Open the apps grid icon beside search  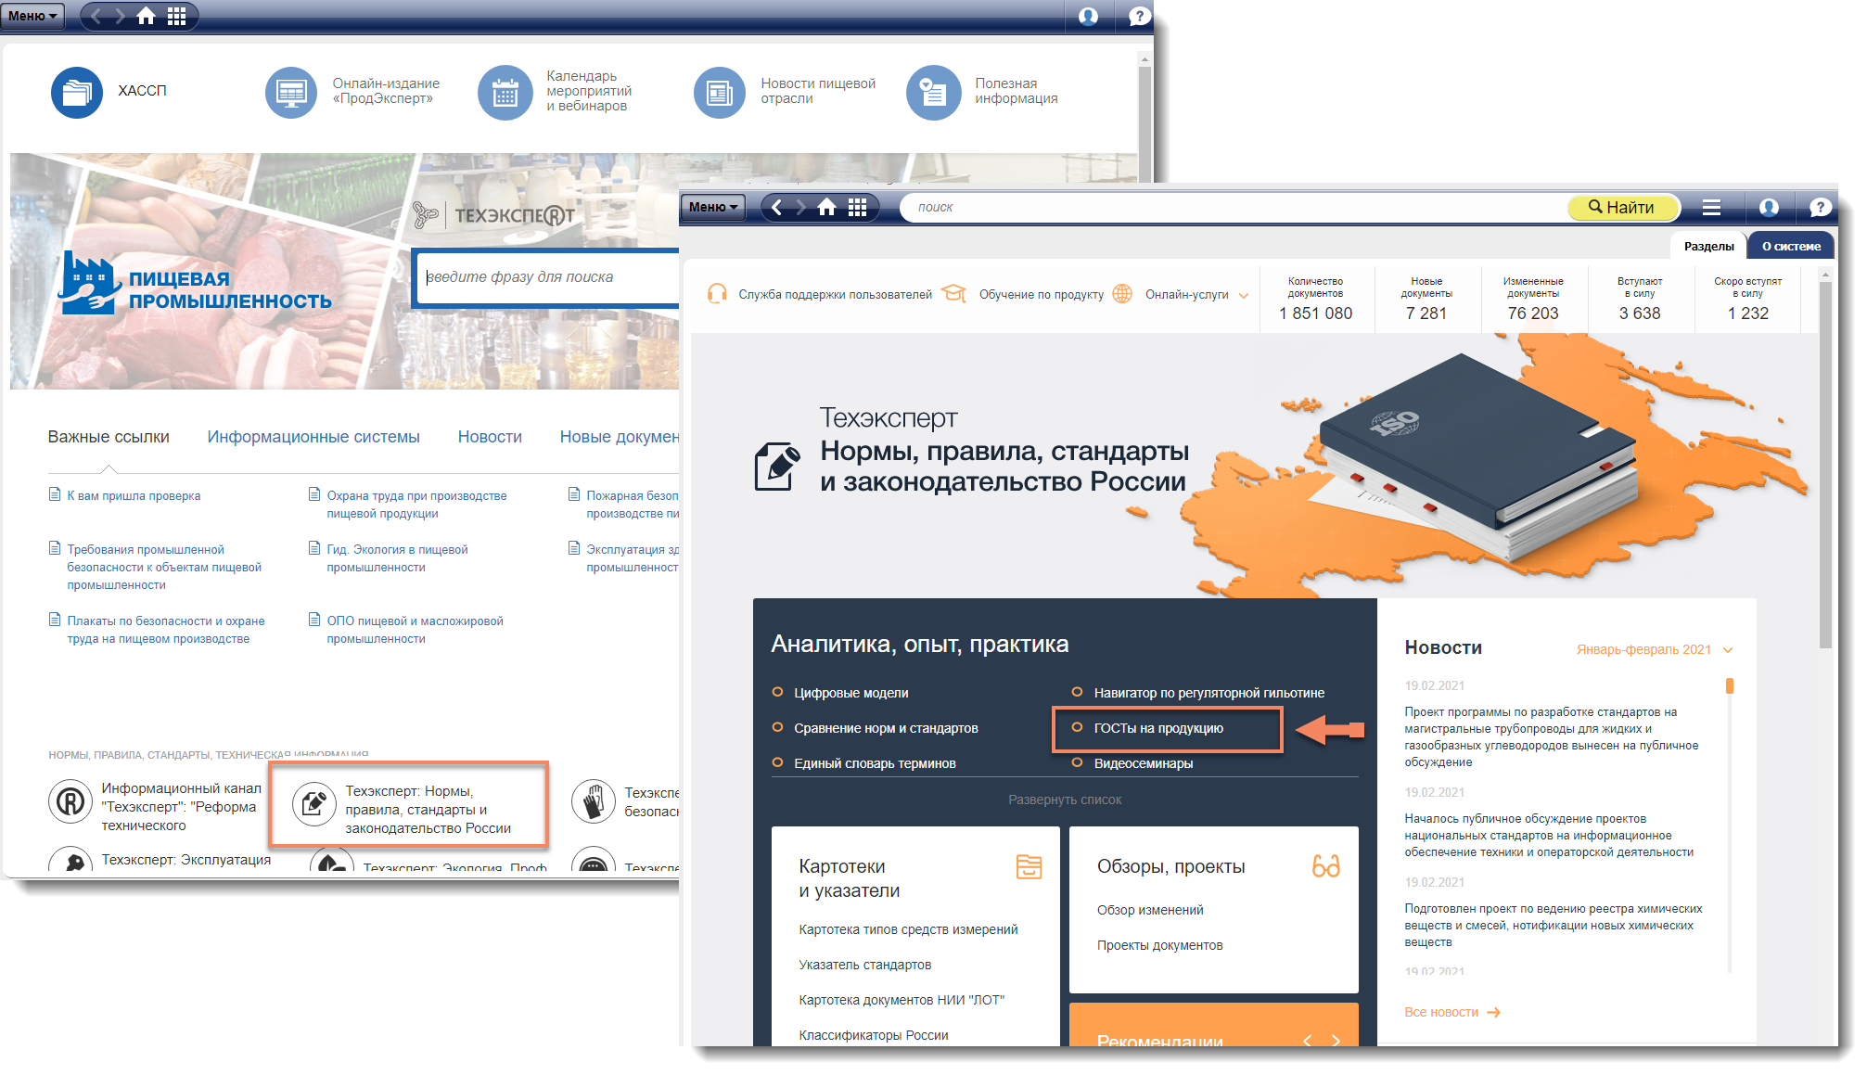857,207
